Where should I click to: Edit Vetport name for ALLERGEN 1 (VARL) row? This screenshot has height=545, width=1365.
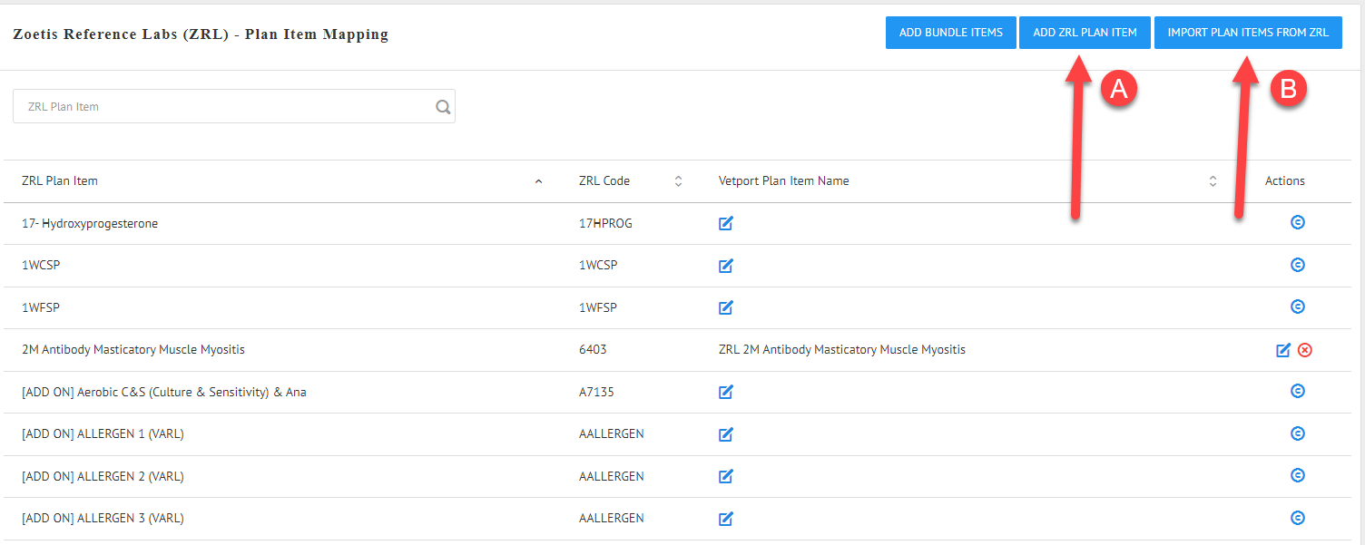click(x=725, y=434)
